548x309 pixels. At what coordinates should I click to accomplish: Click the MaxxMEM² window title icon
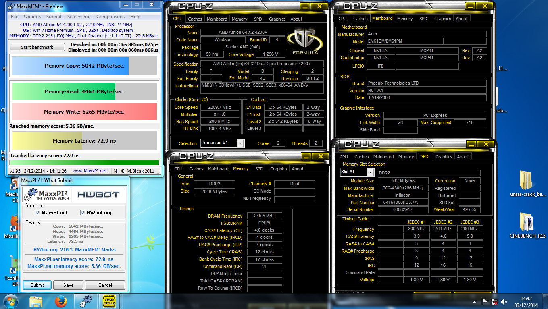click(x=12, y=6)
